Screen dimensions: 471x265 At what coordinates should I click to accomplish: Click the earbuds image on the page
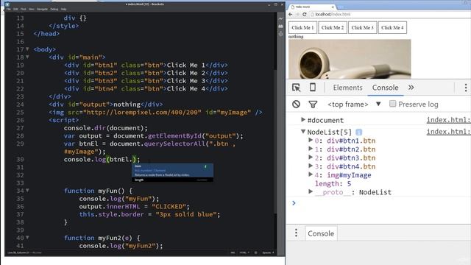pyautogui.click(x=350, y=59)
